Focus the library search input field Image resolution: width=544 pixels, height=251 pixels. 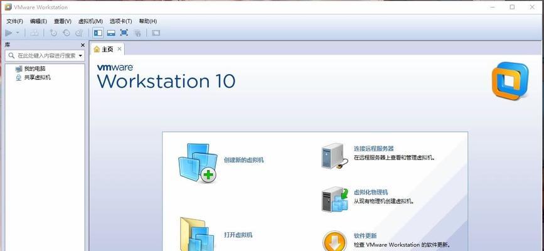(45, 56)
